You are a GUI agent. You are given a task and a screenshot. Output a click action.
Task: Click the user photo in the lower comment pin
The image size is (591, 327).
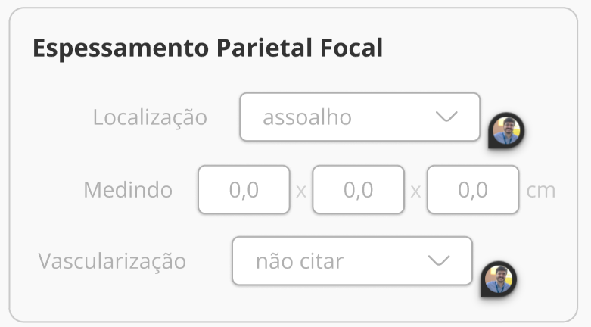point(499,277)
